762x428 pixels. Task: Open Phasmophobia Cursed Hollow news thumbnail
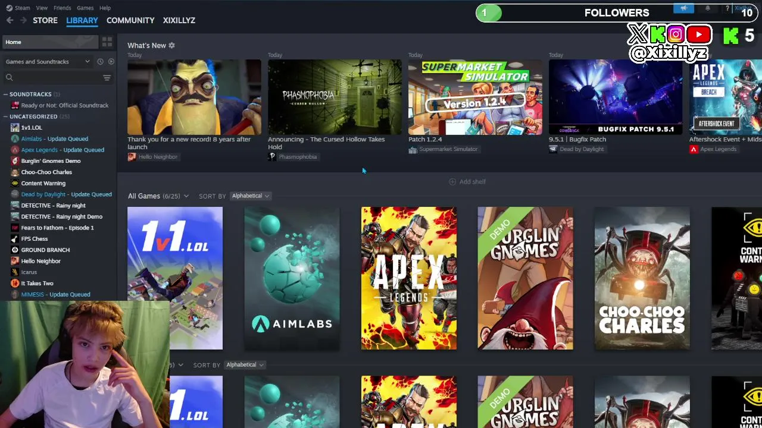tap(335, 97)
